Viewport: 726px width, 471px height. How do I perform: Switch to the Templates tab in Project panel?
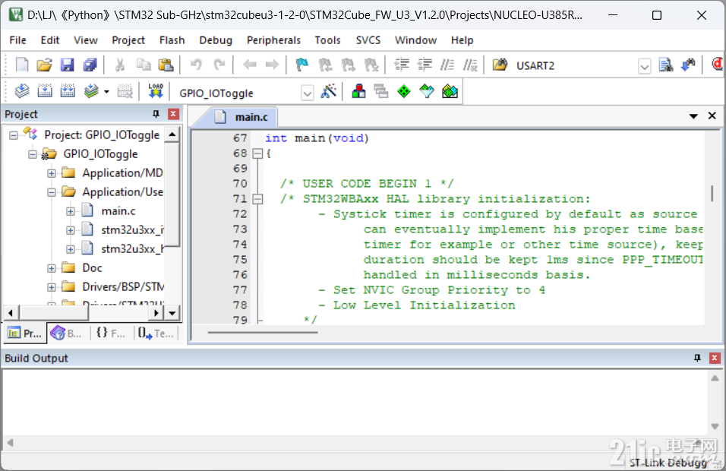click(x=156, y=333)
